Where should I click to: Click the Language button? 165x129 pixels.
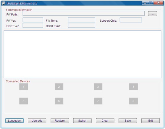pos(14,121)
